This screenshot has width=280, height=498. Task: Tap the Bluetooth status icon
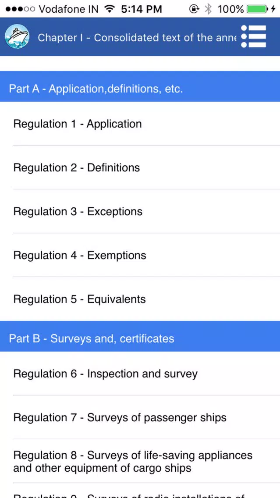(208, 9)
